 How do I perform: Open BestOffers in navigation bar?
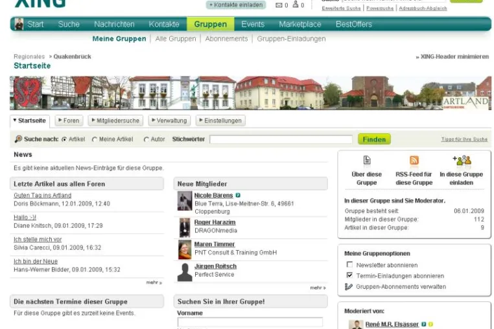[x=354, y=24]
